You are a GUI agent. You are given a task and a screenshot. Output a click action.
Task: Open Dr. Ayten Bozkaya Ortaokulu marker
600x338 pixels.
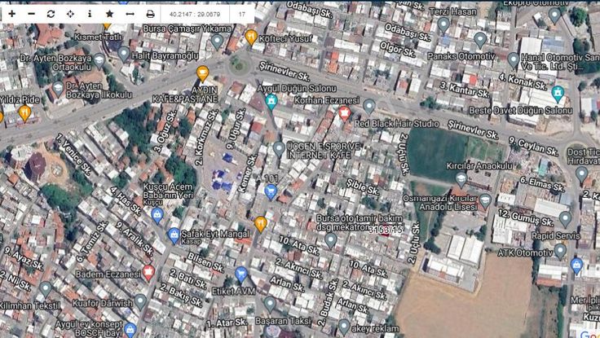(x=99, y=60)
